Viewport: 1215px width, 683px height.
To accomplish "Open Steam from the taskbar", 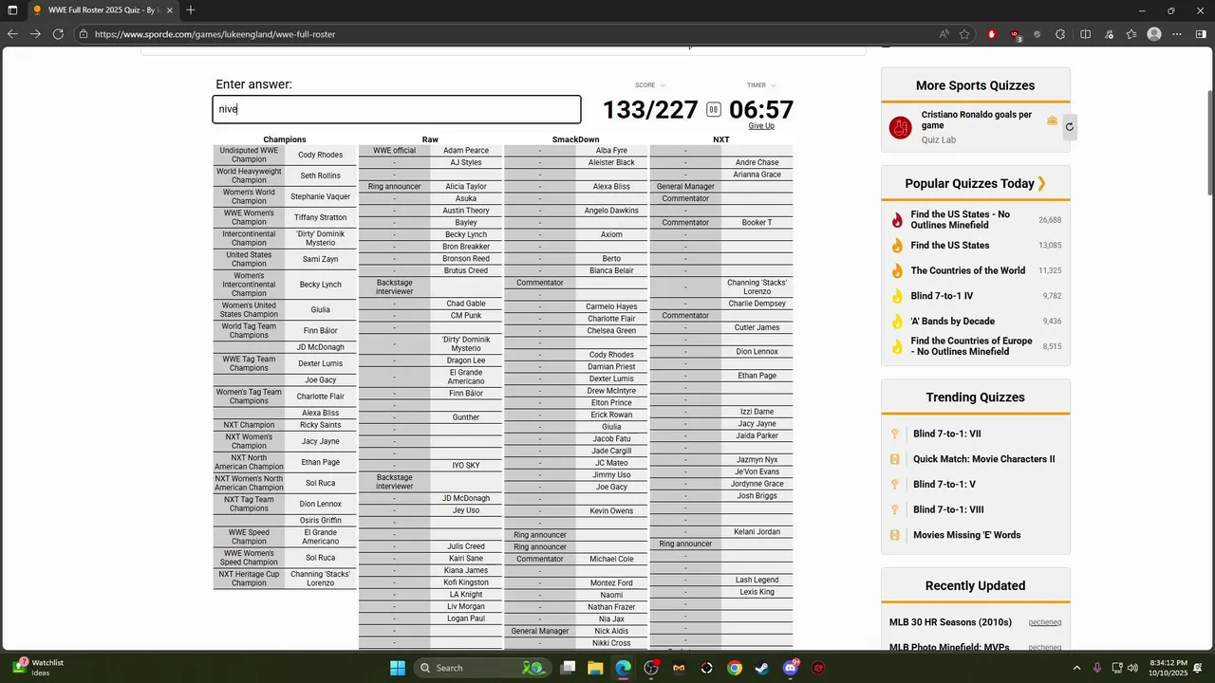I will 762,668.
